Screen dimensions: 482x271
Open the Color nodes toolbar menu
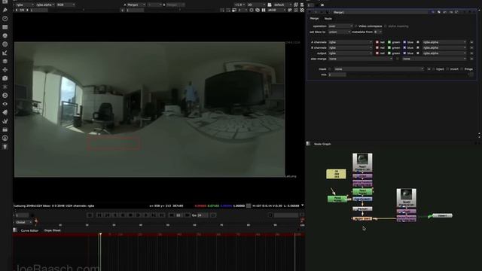coord(5,35)
